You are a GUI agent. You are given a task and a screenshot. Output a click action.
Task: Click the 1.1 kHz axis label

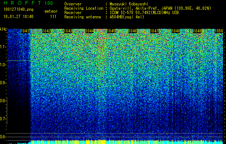click(3, 47)
